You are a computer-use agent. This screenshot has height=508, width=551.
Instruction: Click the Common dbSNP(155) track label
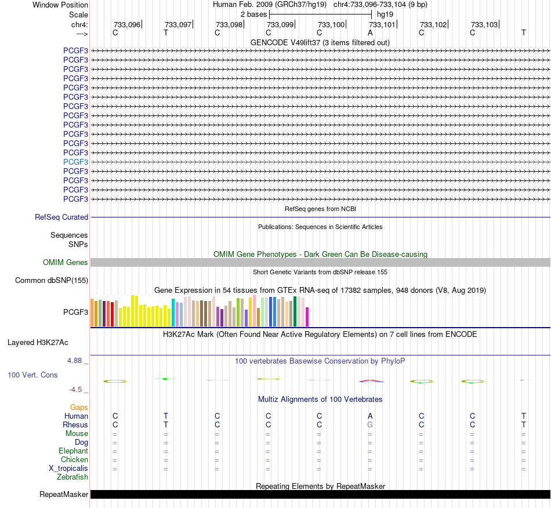click(x=52, y=280)
